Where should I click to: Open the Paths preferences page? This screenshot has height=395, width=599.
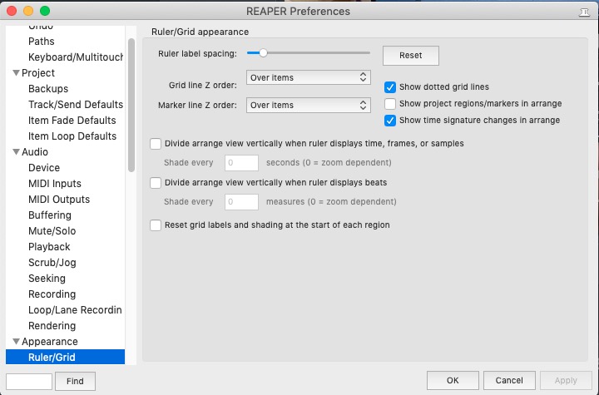[x=42, y=42]
